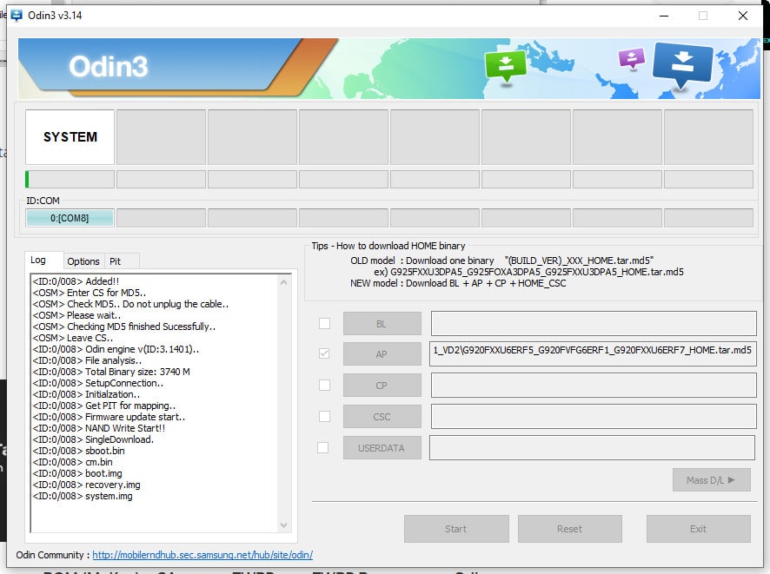Viewport: 770px width, 574px height.
Task: Click the 'Leave CS..' log line
Action: [73, 338]
